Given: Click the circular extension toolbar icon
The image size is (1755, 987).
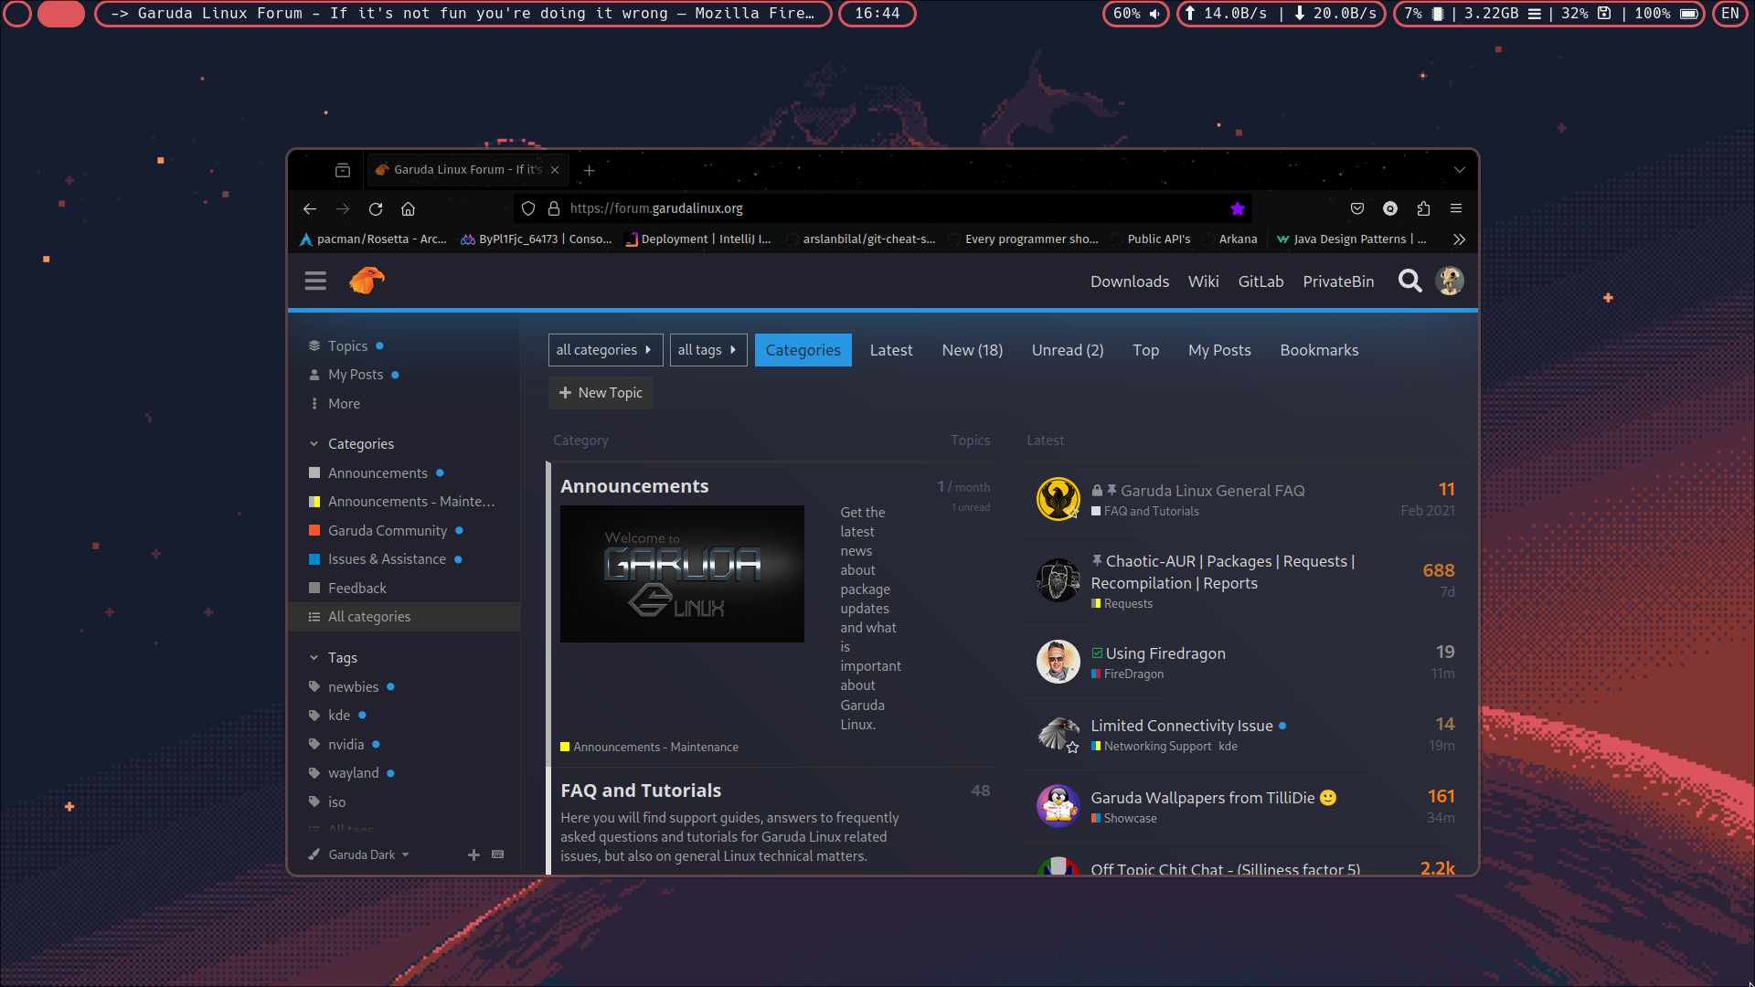Looking at the screenshot, I should [x=1390, y=209].
